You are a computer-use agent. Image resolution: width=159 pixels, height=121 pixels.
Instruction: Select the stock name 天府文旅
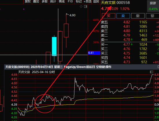point(108,3)
